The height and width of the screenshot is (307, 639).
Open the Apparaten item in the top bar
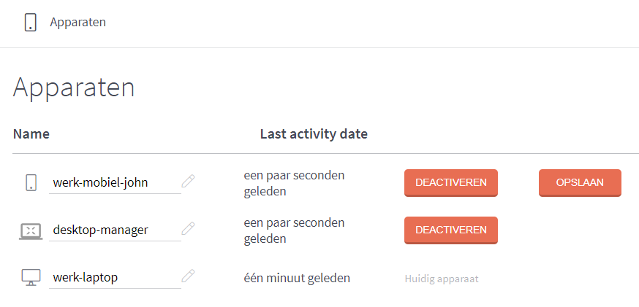(x=77, y=22)
